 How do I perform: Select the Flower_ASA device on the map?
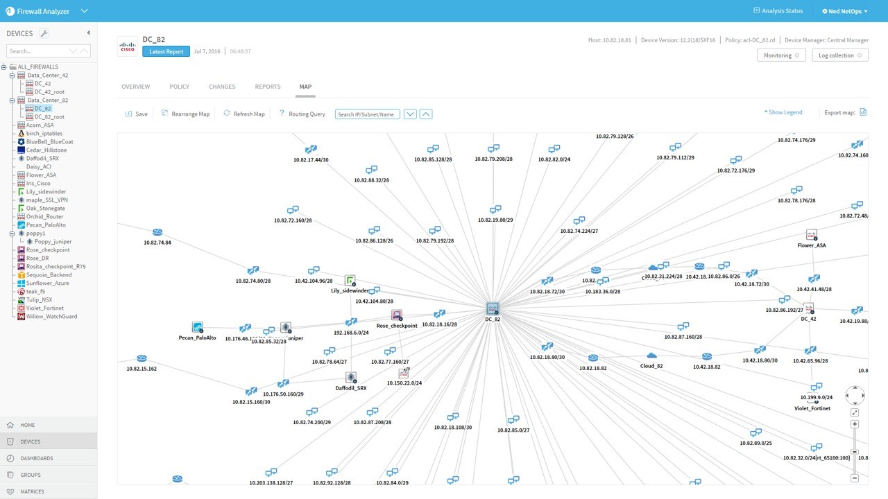(x=812, y=236)
